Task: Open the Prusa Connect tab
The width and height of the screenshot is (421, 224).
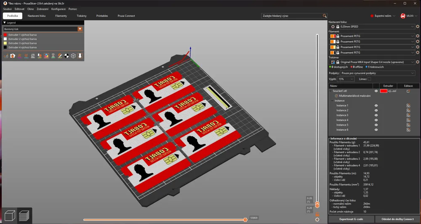Action: [126, 16]
